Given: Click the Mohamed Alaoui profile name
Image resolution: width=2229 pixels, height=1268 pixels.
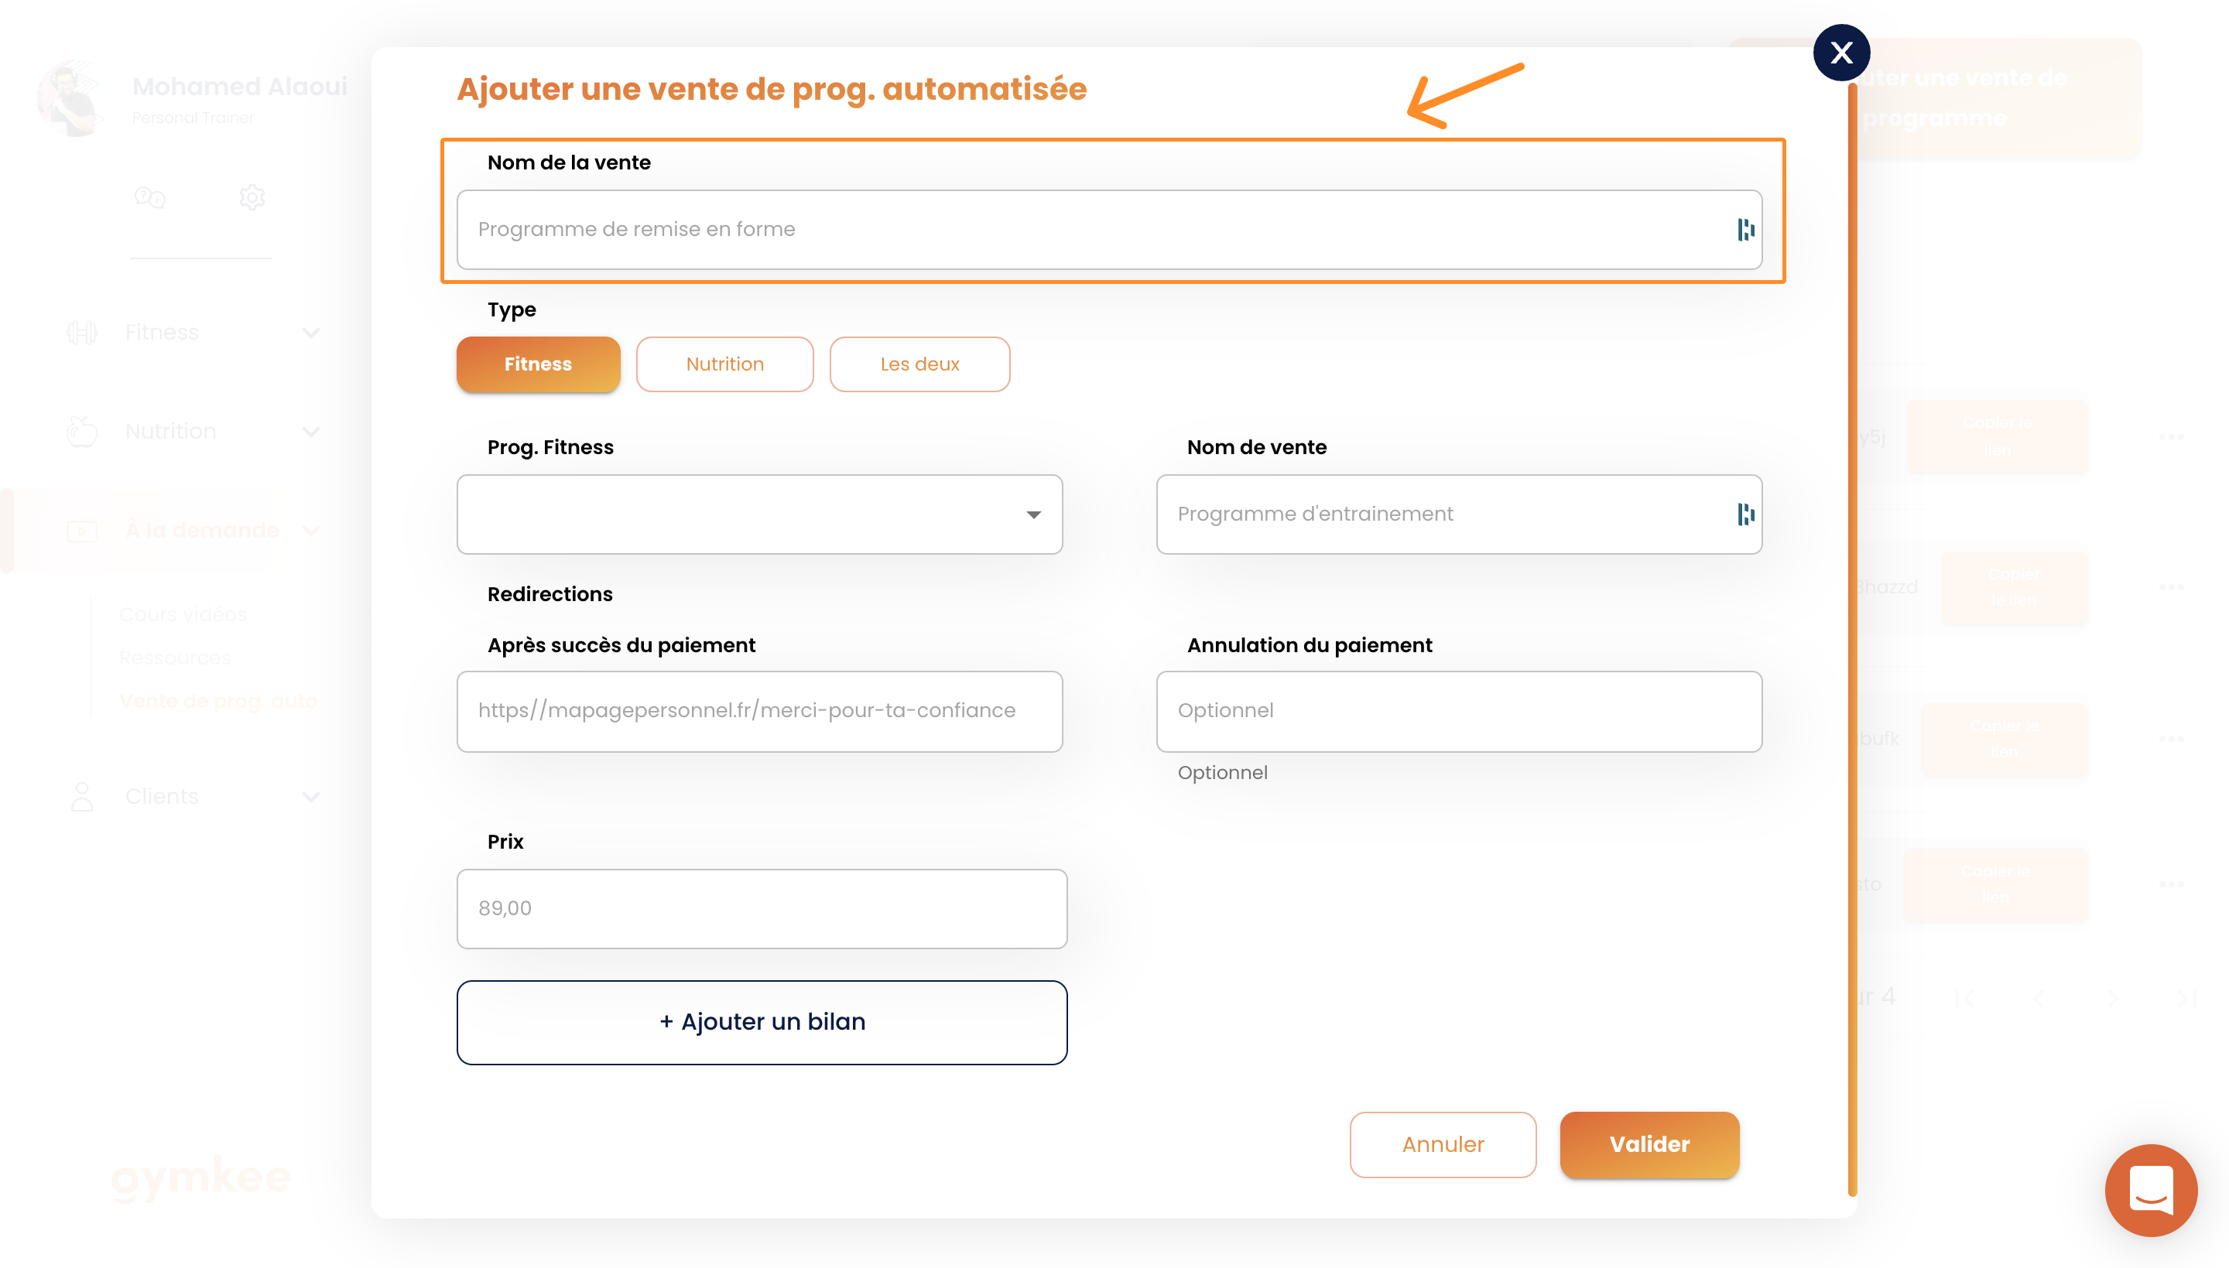Looking at the screenshot, I should tap(239, 86).
